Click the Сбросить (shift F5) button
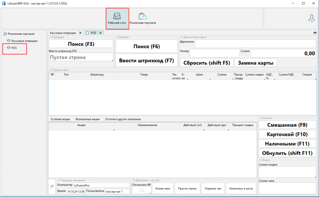 pos(206,63)
